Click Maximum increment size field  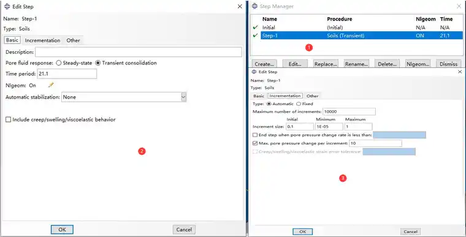[358, 127]
